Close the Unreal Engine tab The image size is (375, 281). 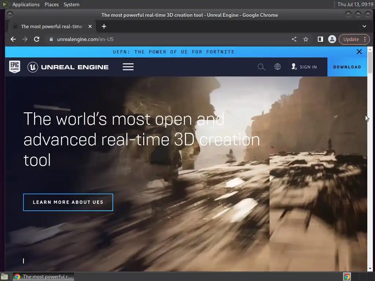coord(90,26)
